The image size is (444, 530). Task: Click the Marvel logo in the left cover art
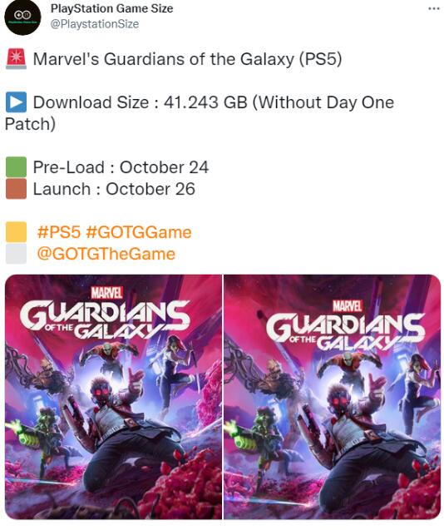tap(106, 293)
